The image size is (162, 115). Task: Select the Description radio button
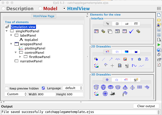[3, 8]
